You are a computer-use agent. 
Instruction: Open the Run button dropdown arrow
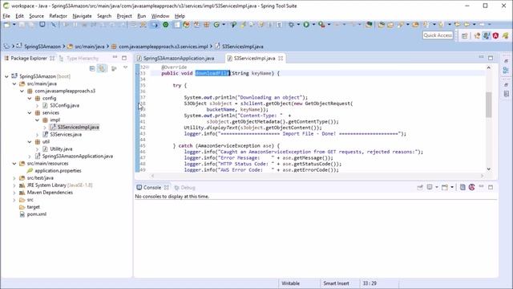[313, 25]
